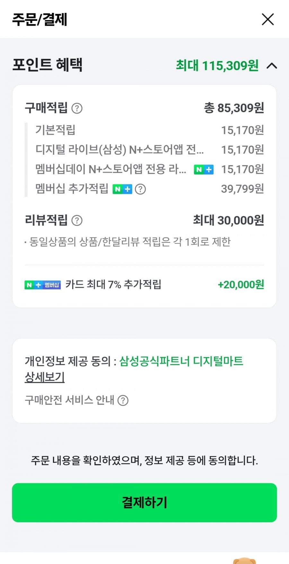This screenshot has width=289, height=564.
Task: Close the 주문/결제 page with X
Action: [x=268, y=19]
